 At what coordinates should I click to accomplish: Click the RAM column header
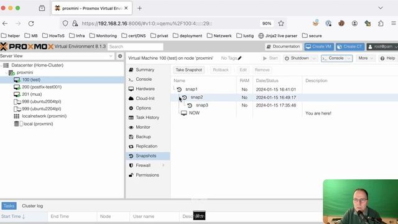click(x=244, y=80)
